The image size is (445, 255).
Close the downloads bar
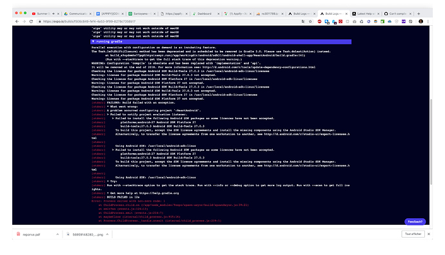click(429, 234)
